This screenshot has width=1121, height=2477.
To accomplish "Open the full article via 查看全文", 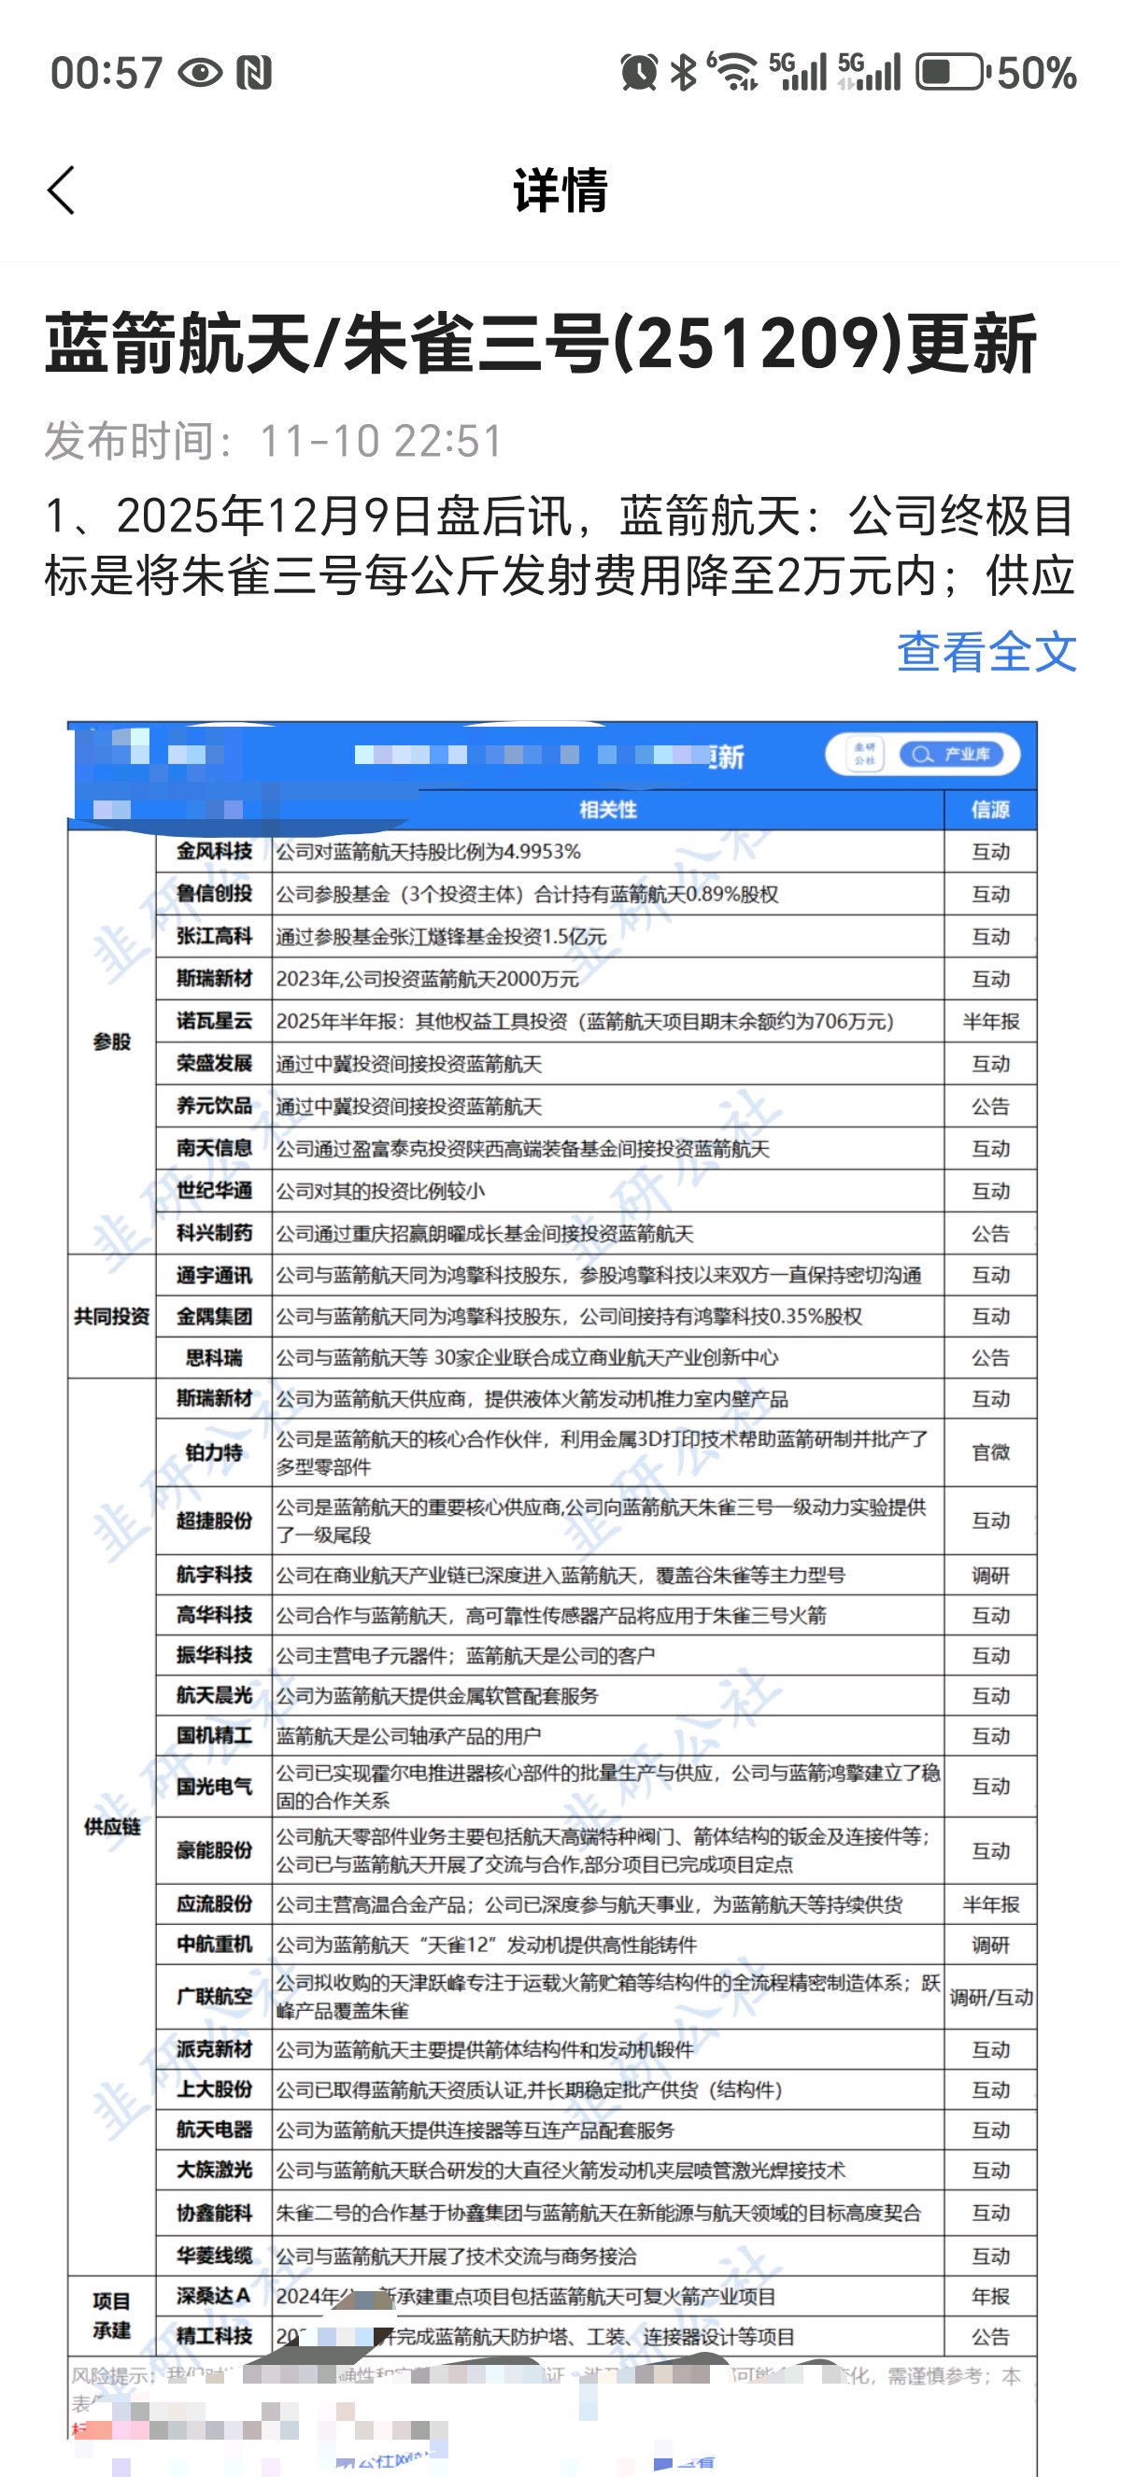I will click(986, 652).
